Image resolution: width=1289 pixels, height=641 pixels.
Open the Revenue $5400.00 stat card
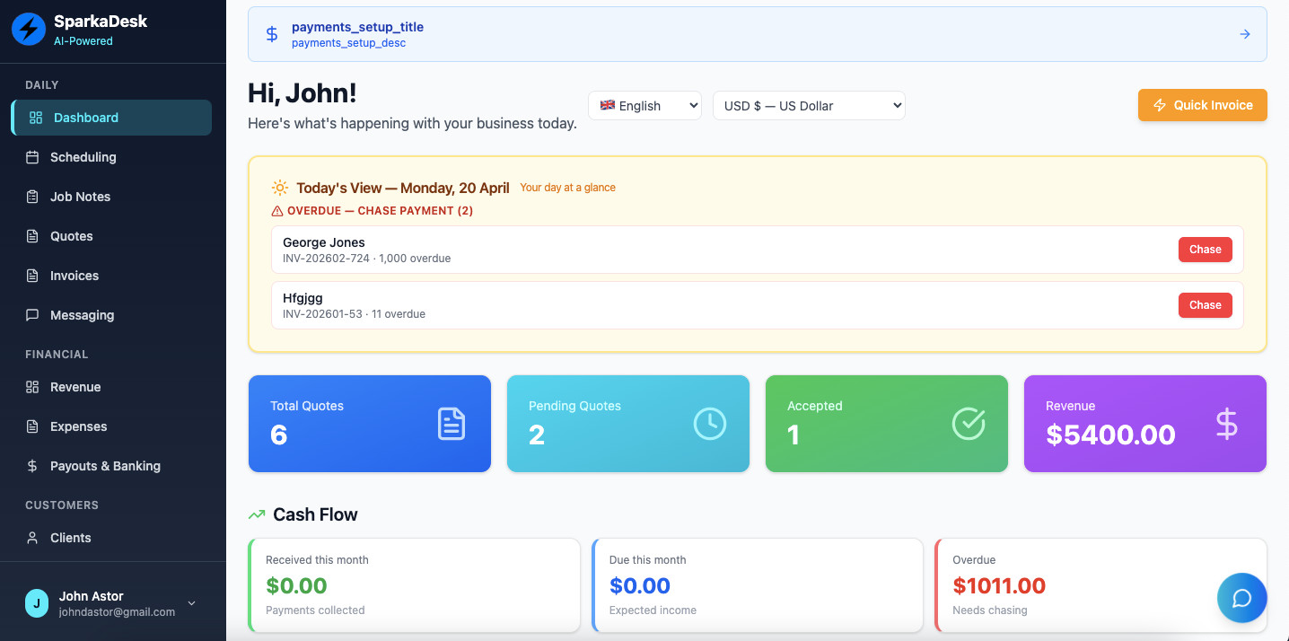1145,424
